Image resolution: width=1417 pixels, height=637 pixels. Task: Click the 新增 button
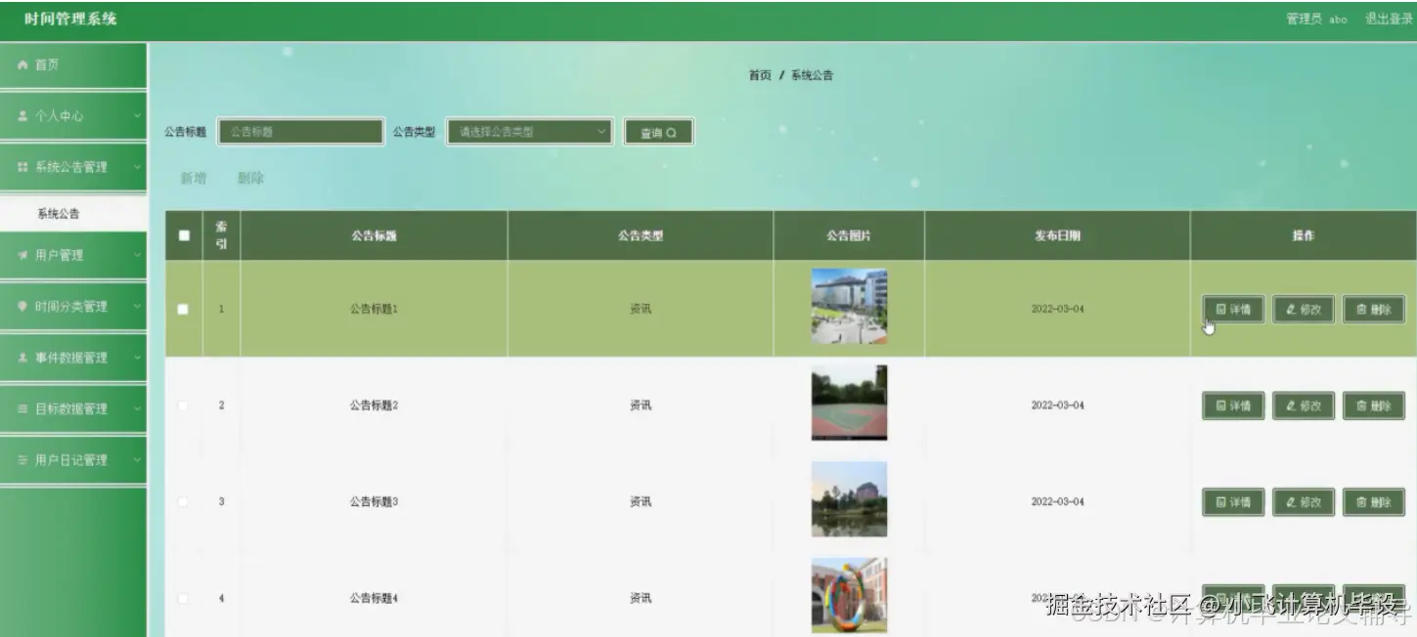pyautogui.click(x=194, y=179)
